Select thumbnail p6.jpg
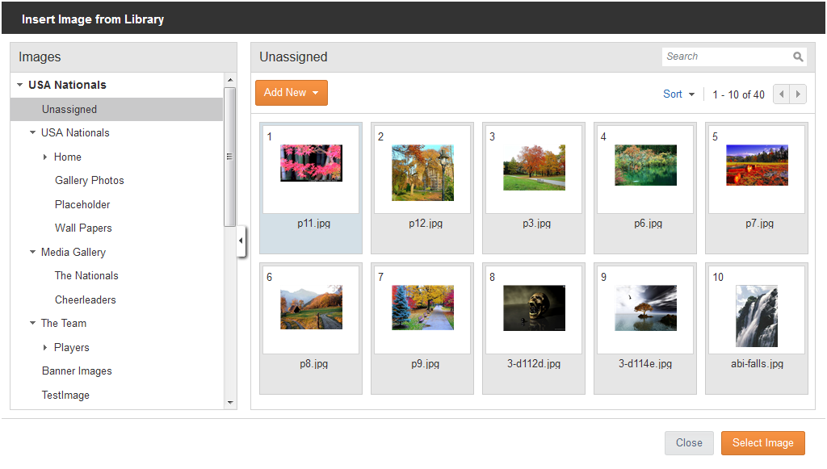 [x=645, y=188]
